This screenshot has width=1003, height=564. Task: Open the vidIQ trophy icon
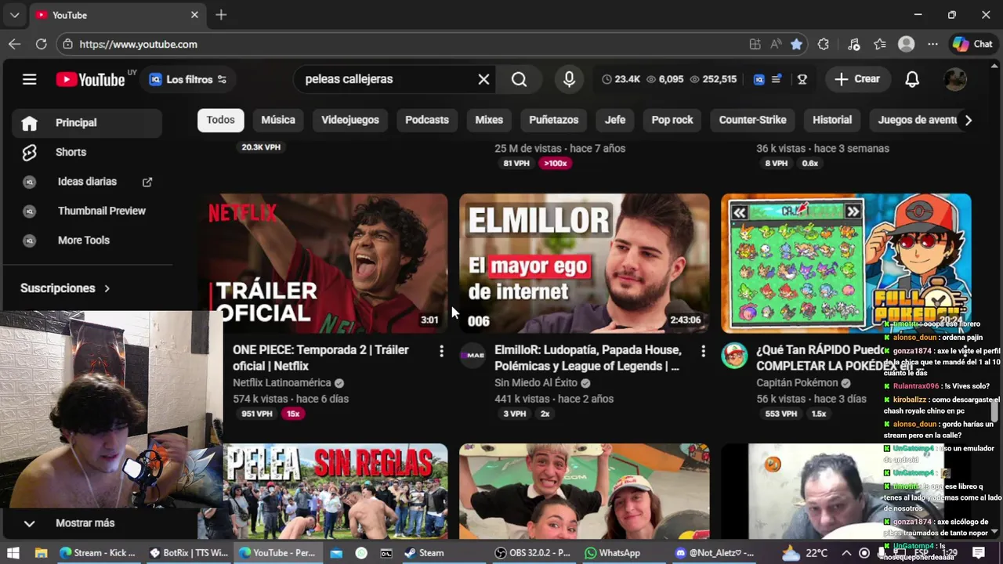pyautogui.click(x=802, y=79)
